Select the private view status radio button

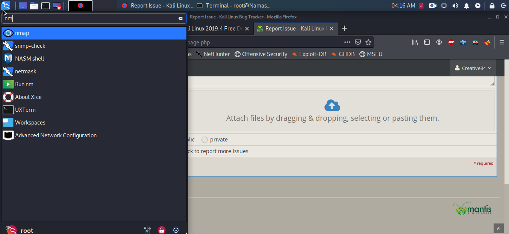tap(205, 140)
